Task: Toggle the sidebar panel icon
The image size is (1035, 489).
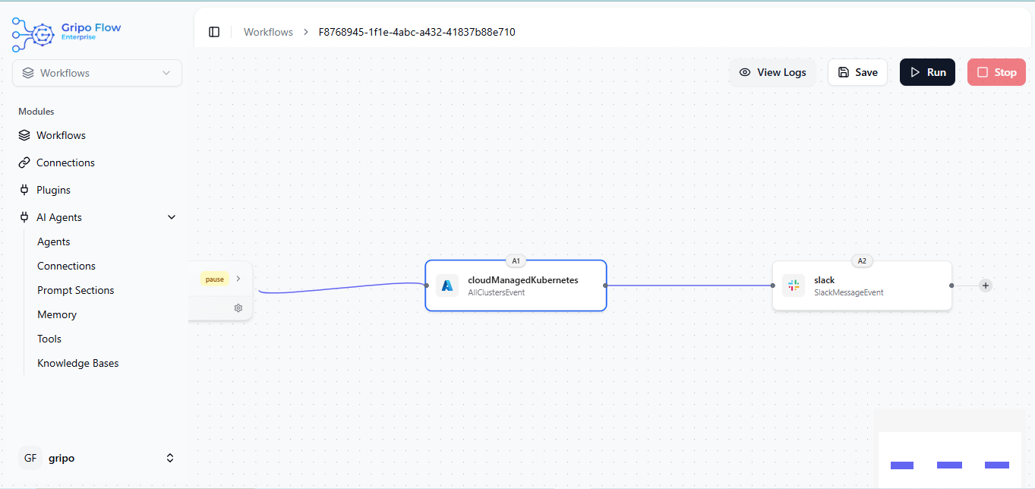Action: (214, 32)
